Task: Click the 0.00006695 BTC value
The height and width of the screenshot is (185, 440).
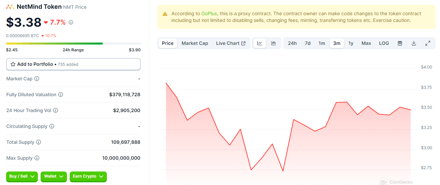Action: [22, 35]
